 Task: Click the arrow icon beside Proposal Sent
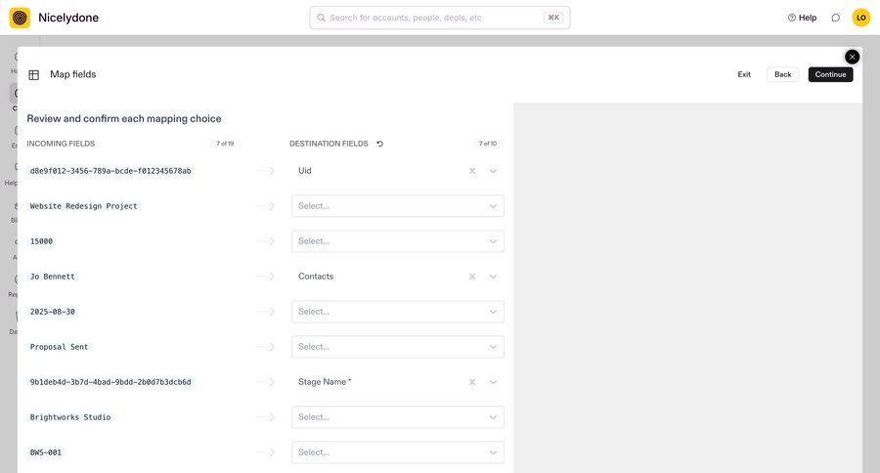pos(265,347)
